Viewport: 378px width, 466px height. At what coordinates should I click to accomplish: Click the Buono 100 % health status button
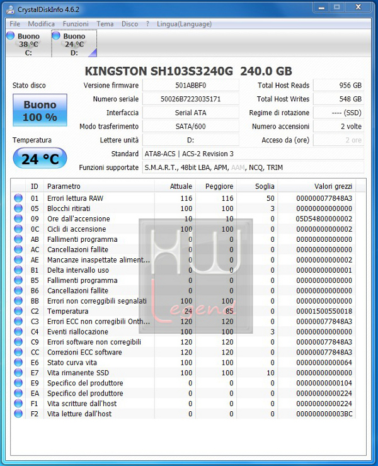(40, 110)
